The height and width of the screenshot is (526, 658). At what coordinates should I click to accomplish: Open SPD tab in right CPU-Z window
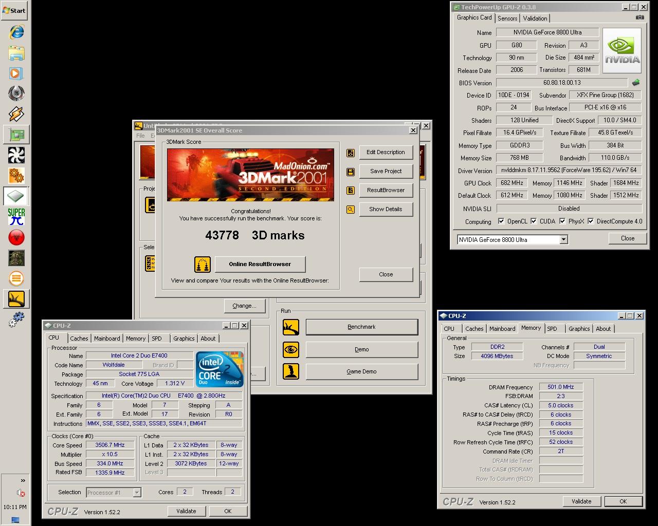[x=552, y=329]
